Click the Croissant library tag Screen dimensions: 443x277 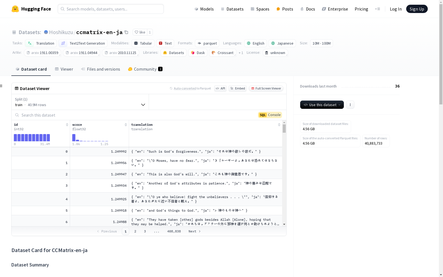[223, 53]
